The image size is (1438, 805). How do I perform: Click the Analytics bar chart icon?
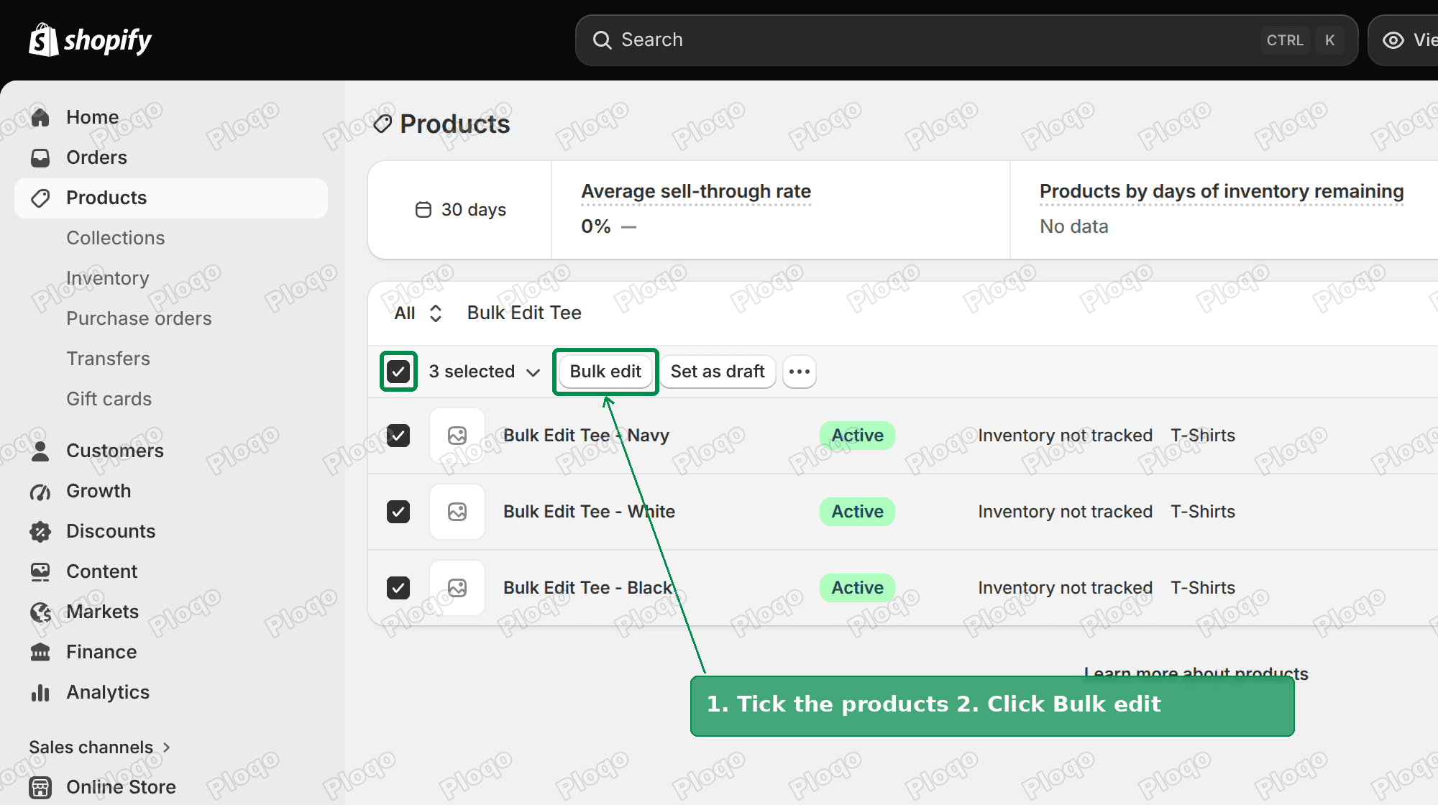pyautogui.click(x=40, y=692)
